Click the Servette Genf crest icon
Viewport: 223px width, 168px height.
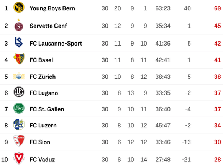[19, 25]
